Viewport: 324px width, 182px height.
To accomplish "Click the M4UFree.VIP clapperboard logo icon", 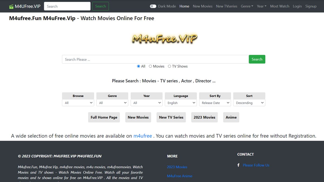I will (x=11, y=6).
